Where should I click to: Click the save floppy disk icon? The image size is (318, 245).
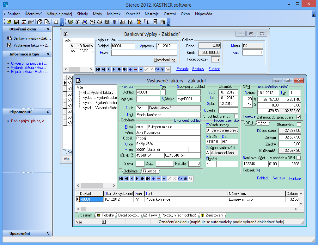point(16,22)
